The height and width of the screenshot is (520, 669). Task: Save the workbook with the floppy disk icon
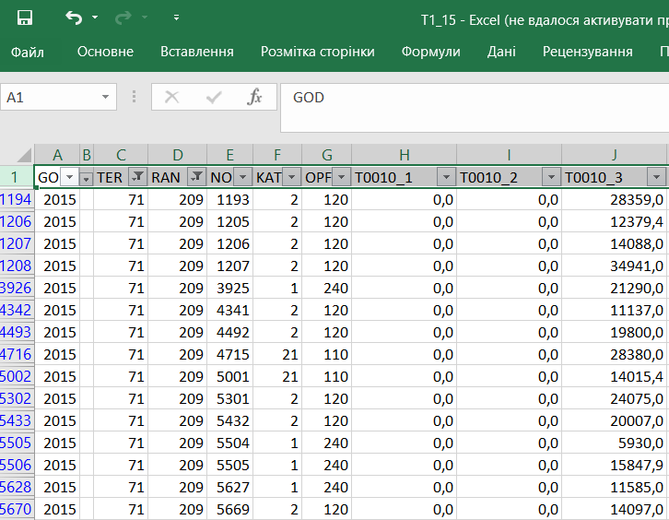point(24,18)
